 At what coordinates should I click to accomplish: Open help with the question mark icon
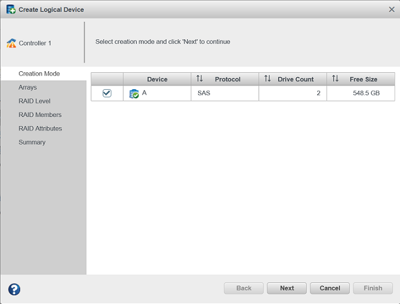[14, 289]
